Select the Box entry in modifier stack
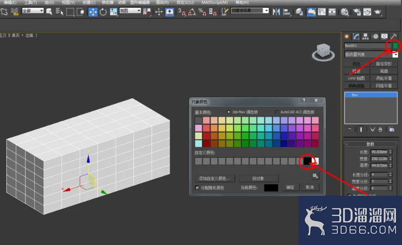The image size is (402, 245). pos(371,95)
